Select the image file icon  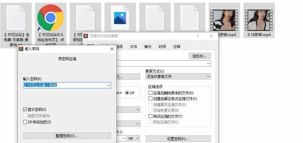pos(120,17)
